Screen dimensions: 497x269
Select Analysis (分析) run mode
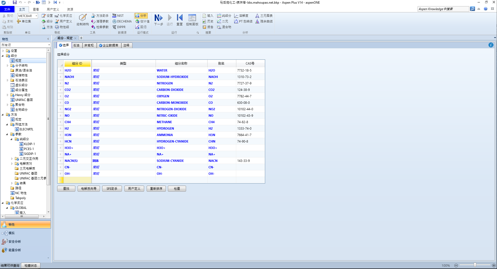coord(141,16)
